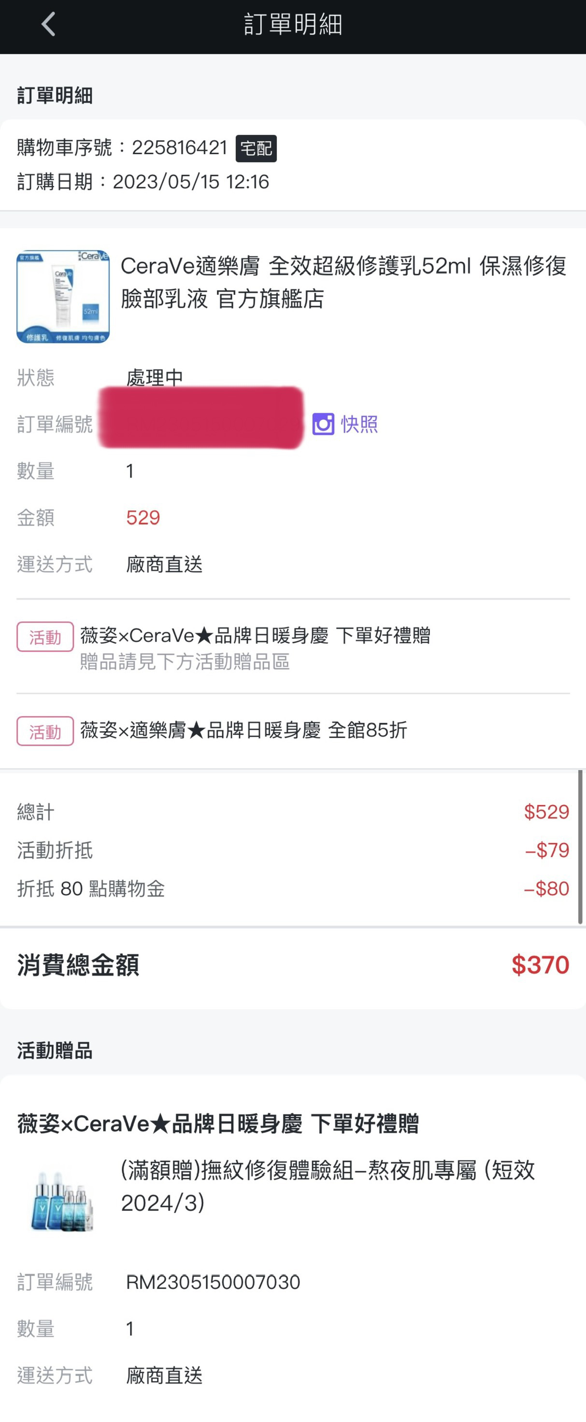The height and width of the screenshot is (1422, 586).
Task: Tap the 消費總金額 $370 total
Action: point(293,965)
